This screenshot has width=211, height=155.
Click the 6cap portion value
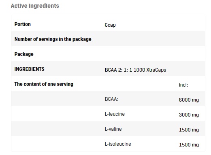(110, 25)
